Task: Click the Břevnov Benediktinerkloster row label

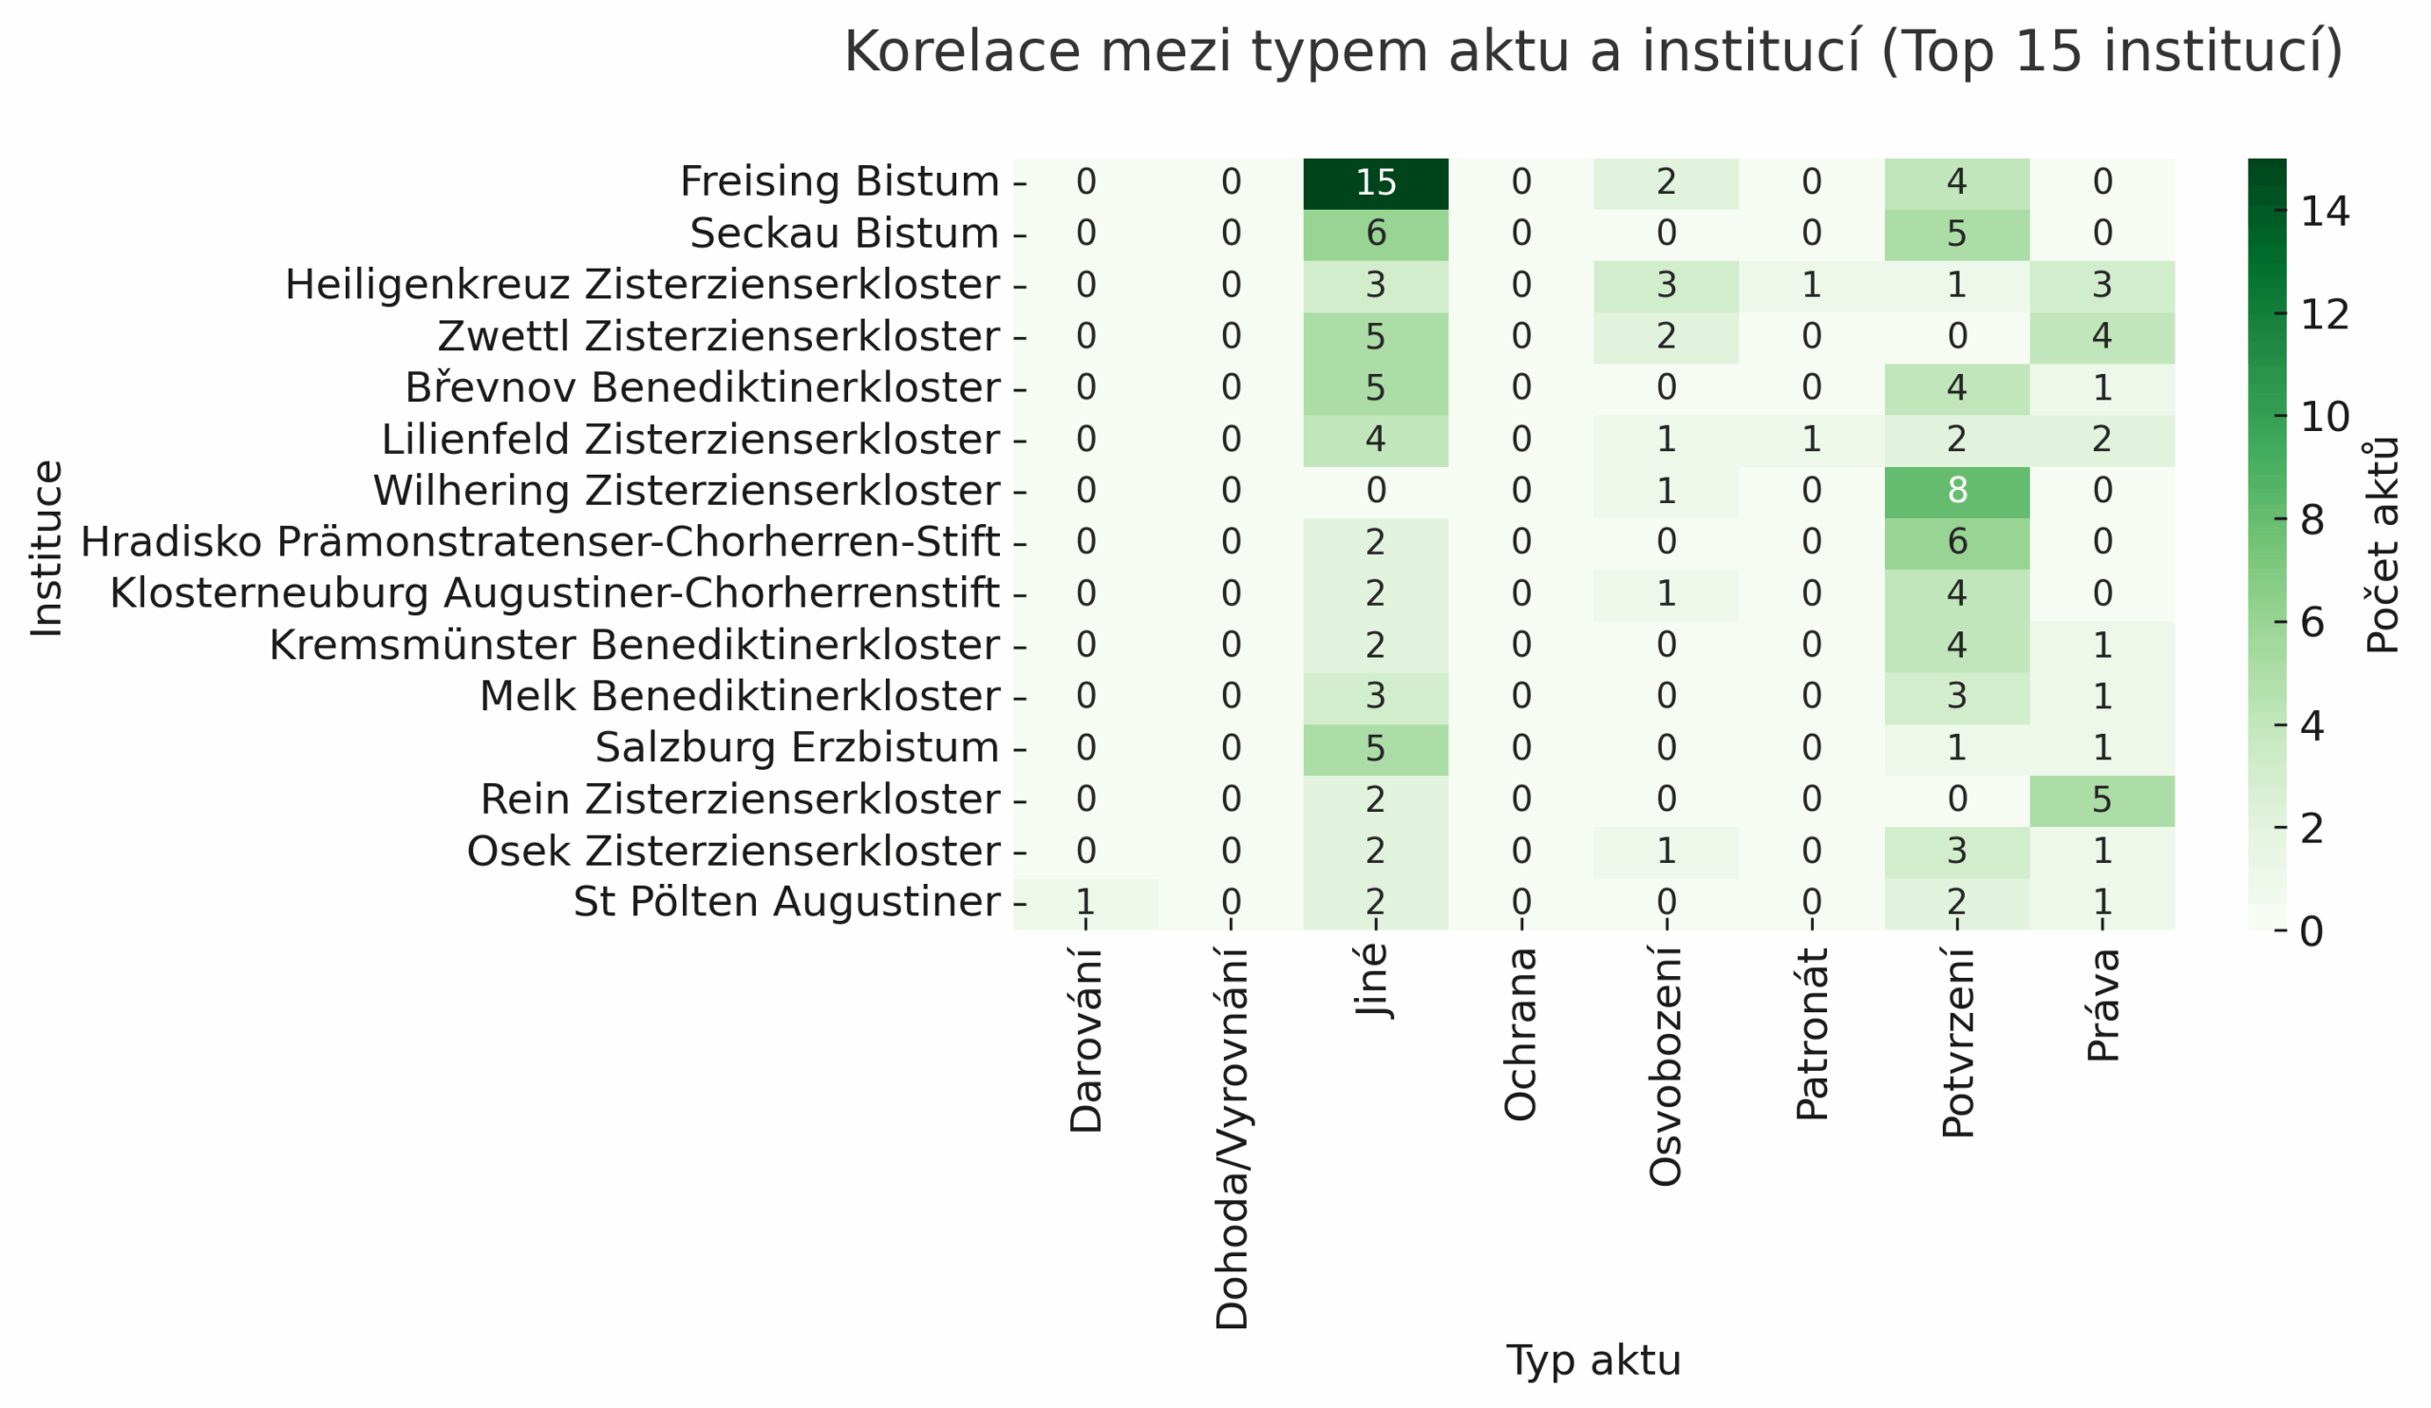Action: pyautogui.click(x=702, y=387)
